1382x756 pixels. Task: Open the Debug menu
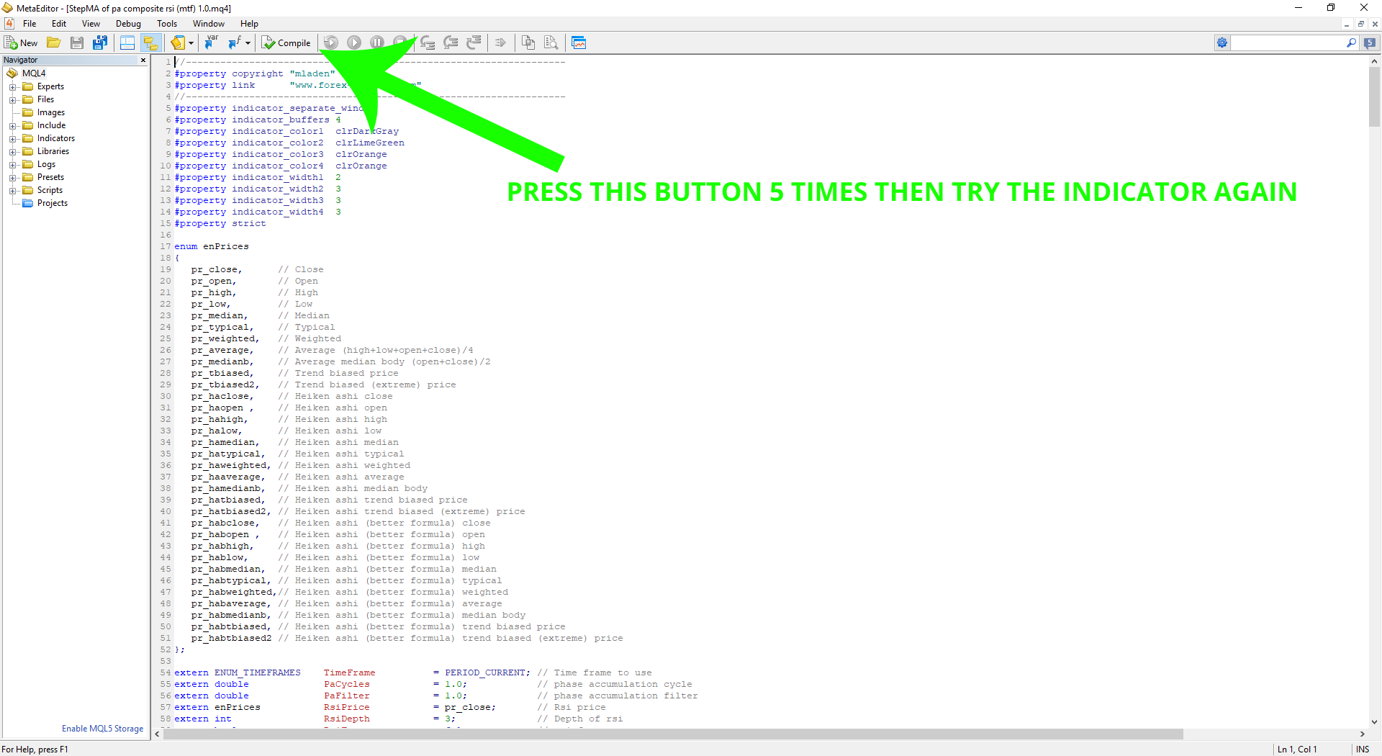click(129, 24)
